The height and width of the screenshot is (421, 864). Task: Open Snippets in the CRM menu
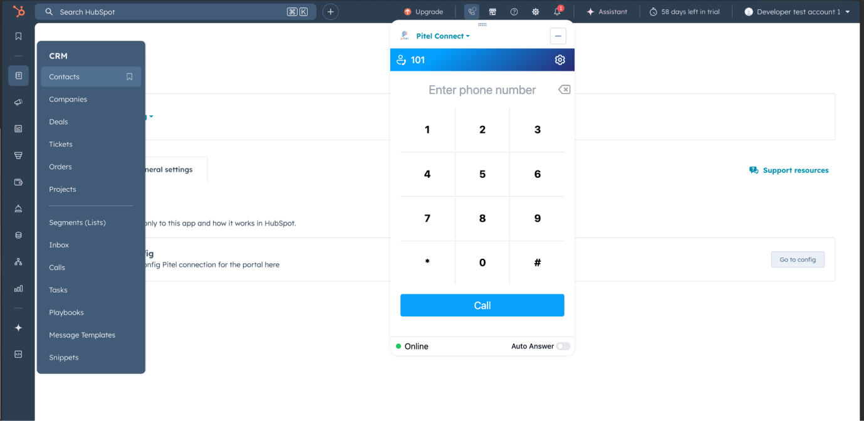click(x=64, y=358)
